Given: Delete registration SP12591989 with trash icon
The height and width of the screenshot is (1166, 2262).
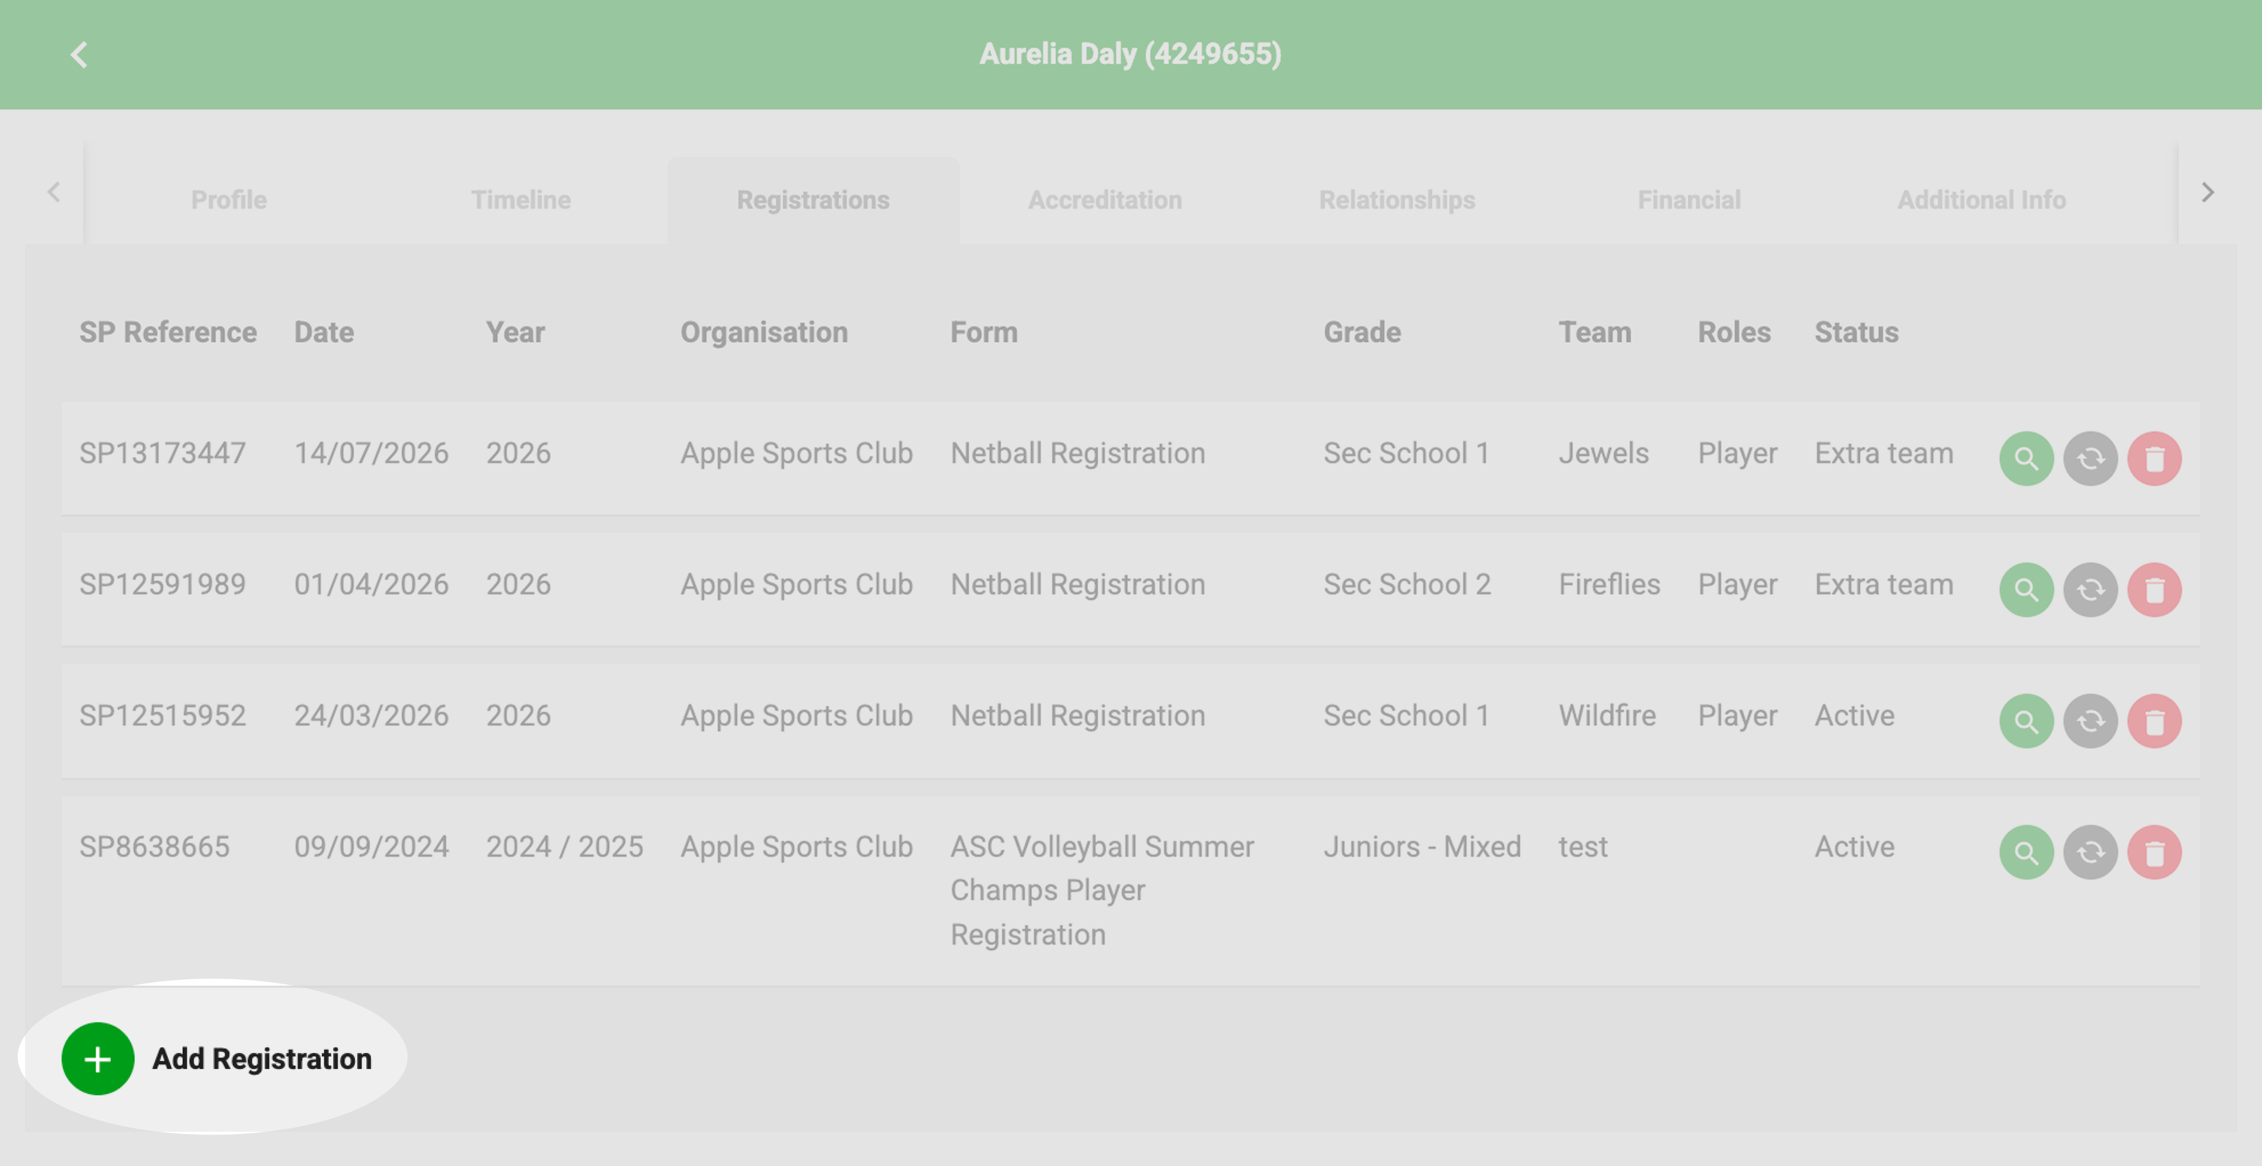Looking at the screenshot, I should [x=2154, y=589].
